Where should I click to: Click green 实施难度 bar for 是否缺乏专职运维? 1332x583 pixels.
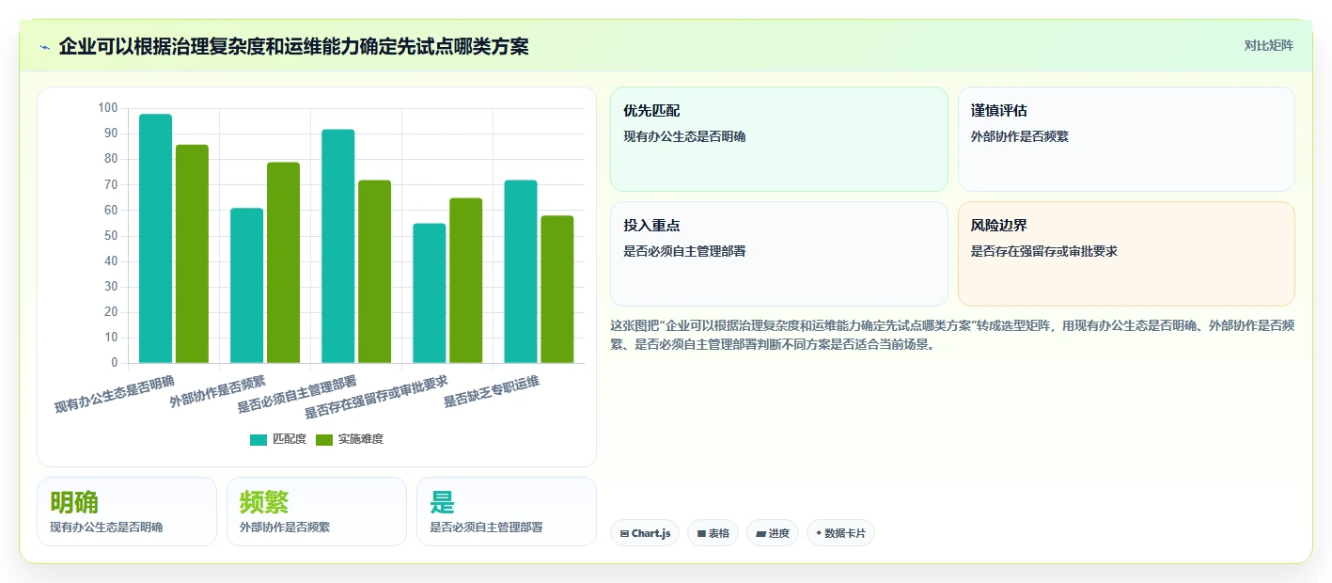556,290
